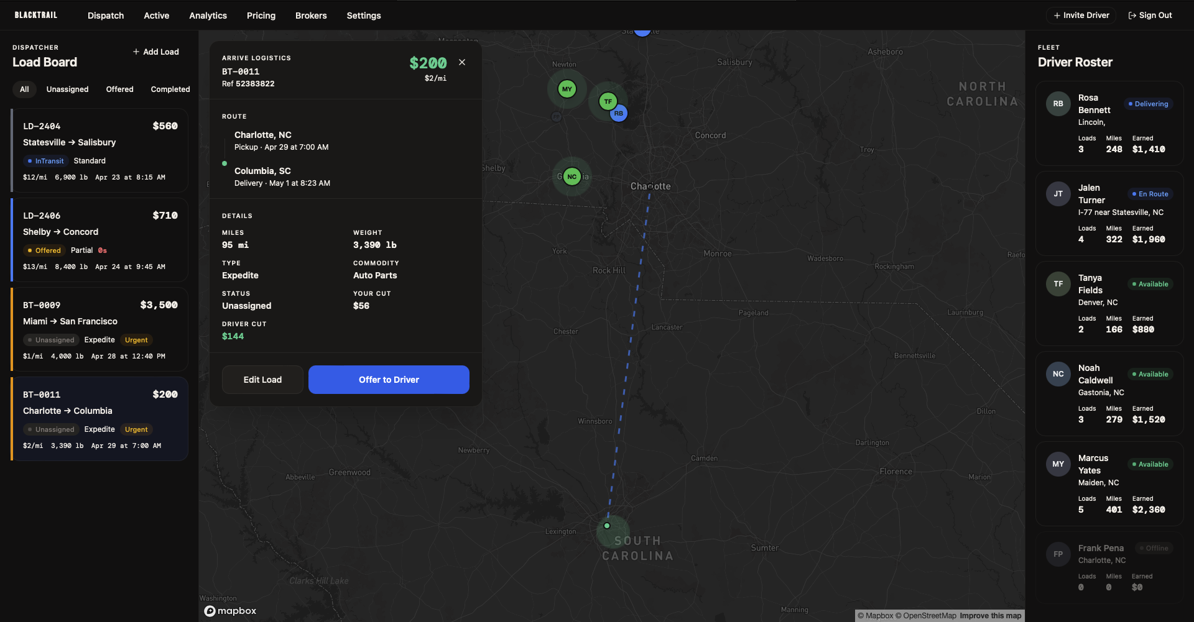
Task: Click the Load Board heading
Action: (x=45, y=62)
